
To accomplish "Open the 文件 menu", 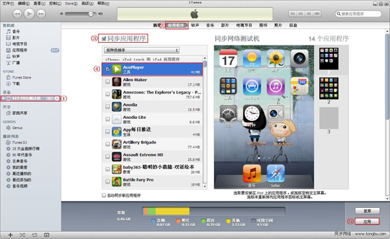I will click(x=8, y=3).
